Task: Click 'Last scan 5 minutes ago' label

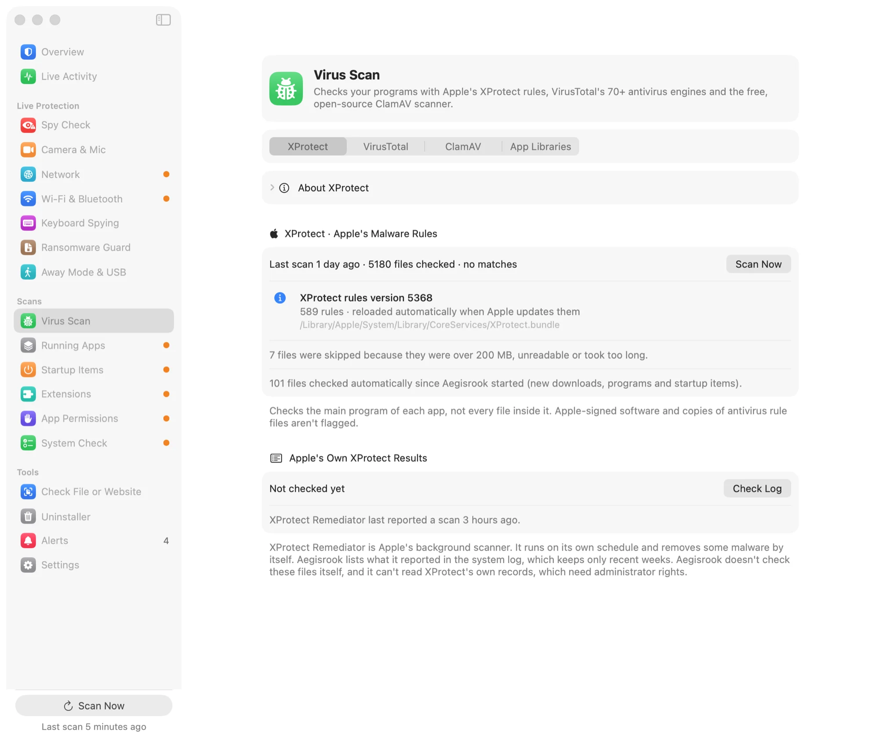Action: pos(94,727)
